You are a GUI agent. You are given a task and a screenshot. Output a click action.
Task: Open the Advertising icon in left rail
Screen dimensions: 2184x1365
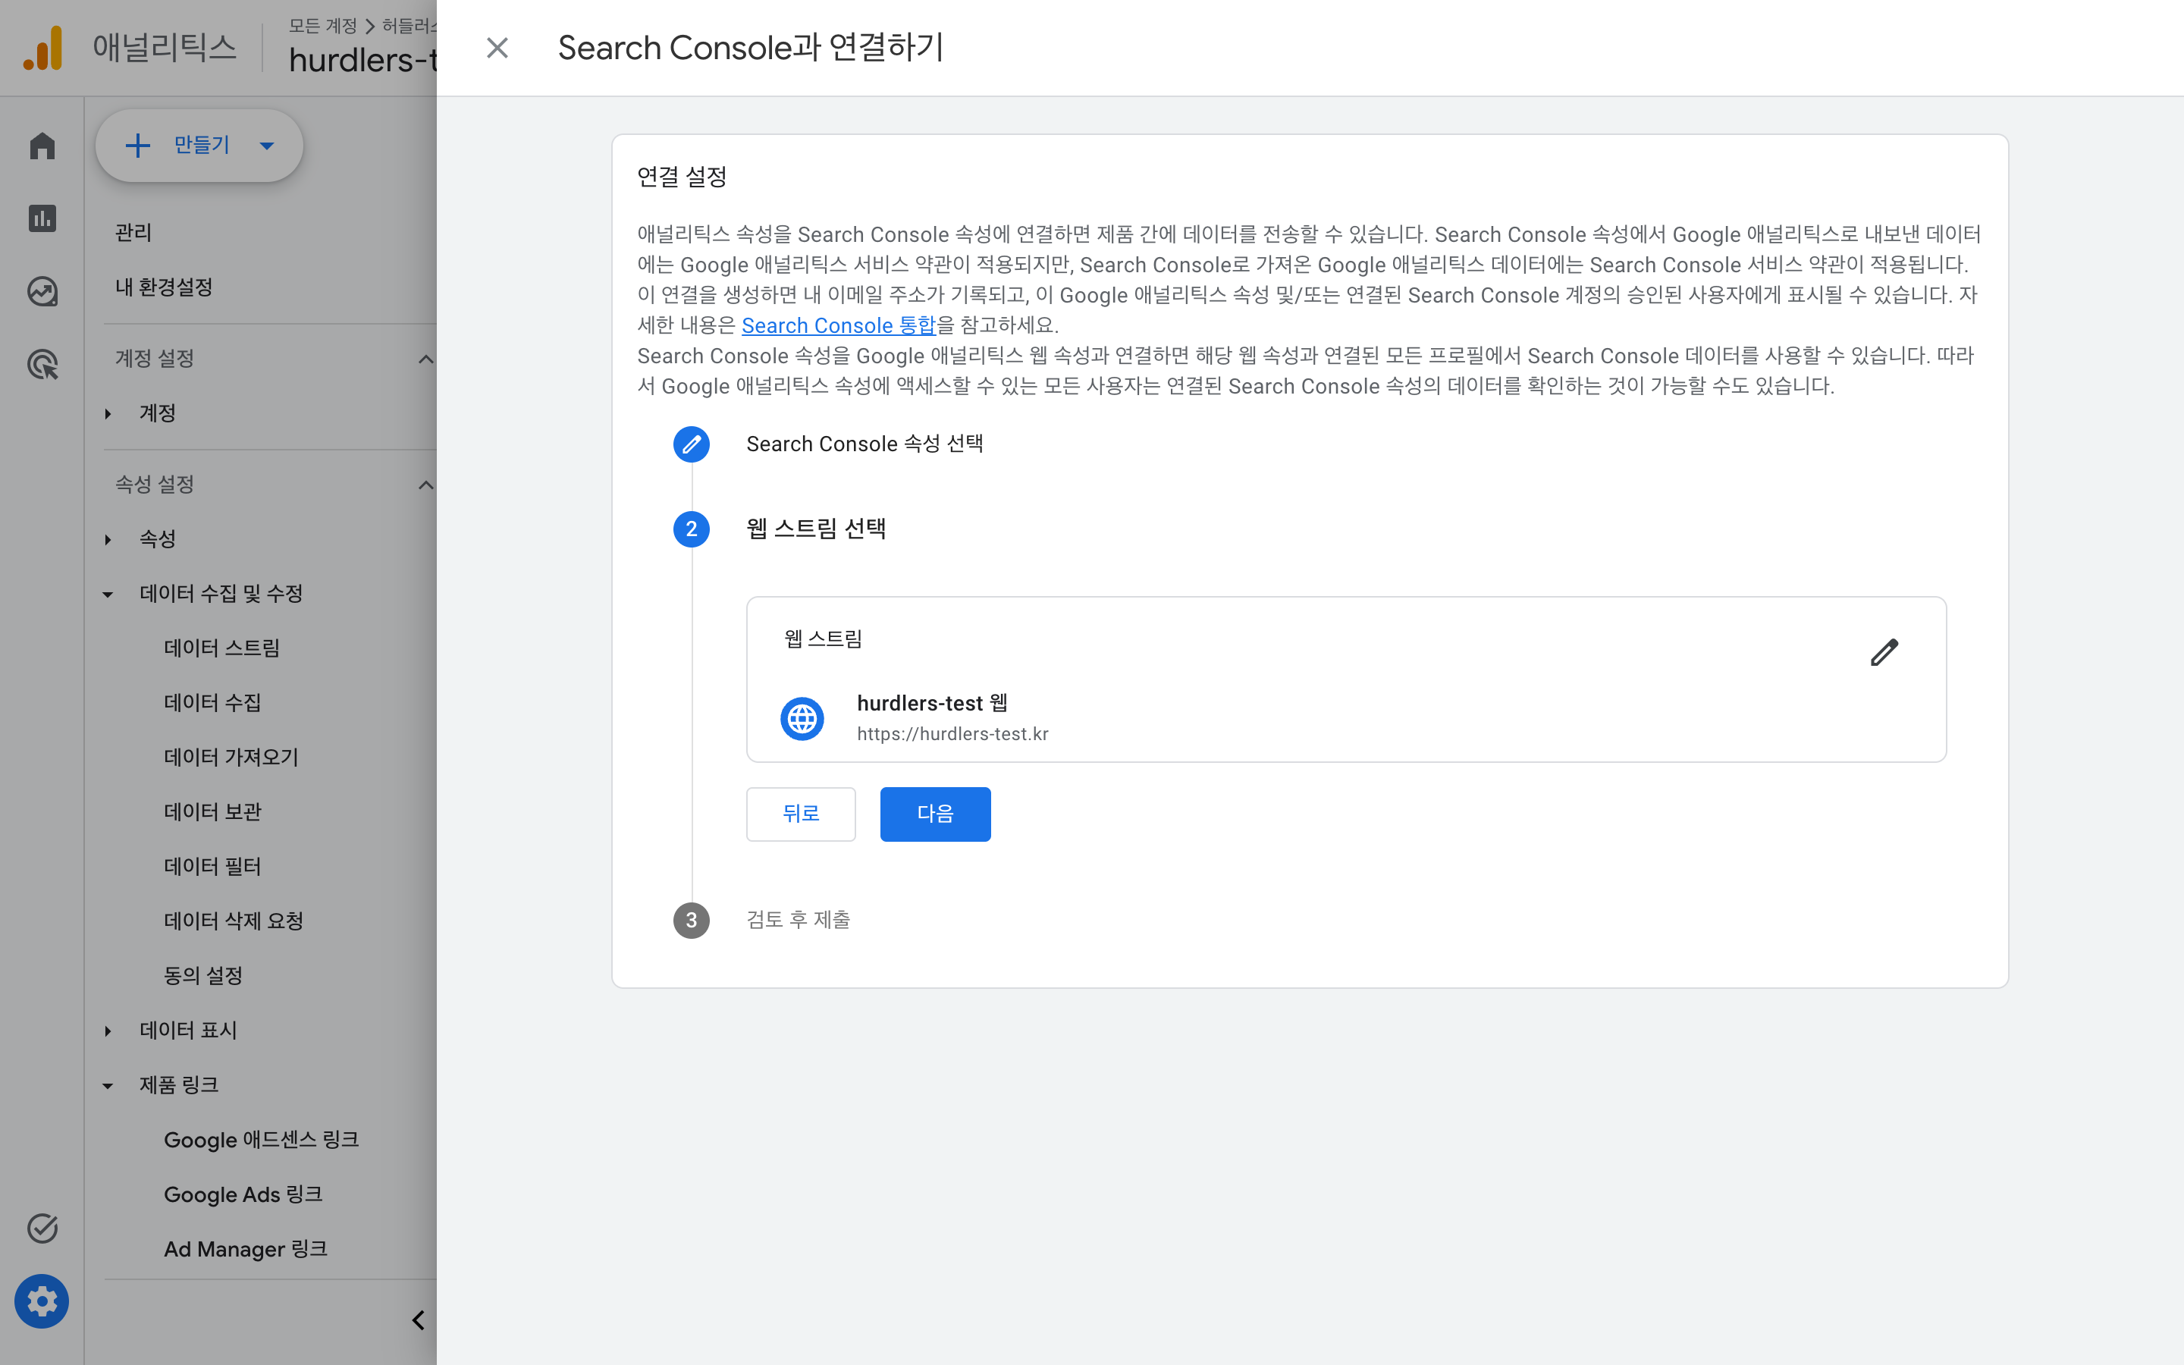[42, 365]
